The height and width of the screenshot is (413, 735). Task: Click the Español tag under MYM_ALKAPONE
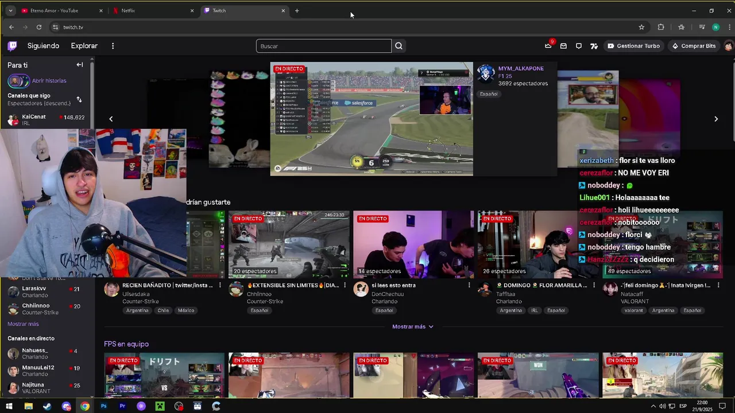click(x=489, y=94)
